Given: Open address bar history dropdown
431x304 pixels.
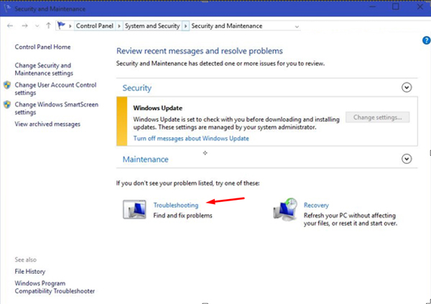Looking at the screenshot, I should (x=297, y=27).
